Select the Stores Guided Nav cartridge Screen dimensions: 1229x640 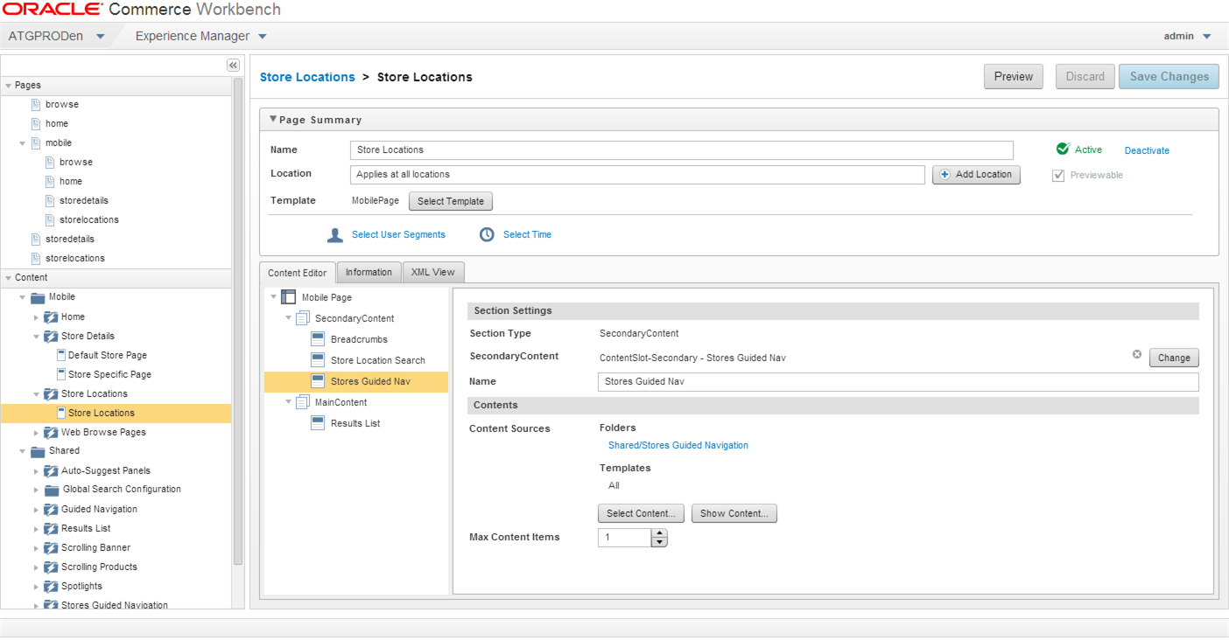356,381
